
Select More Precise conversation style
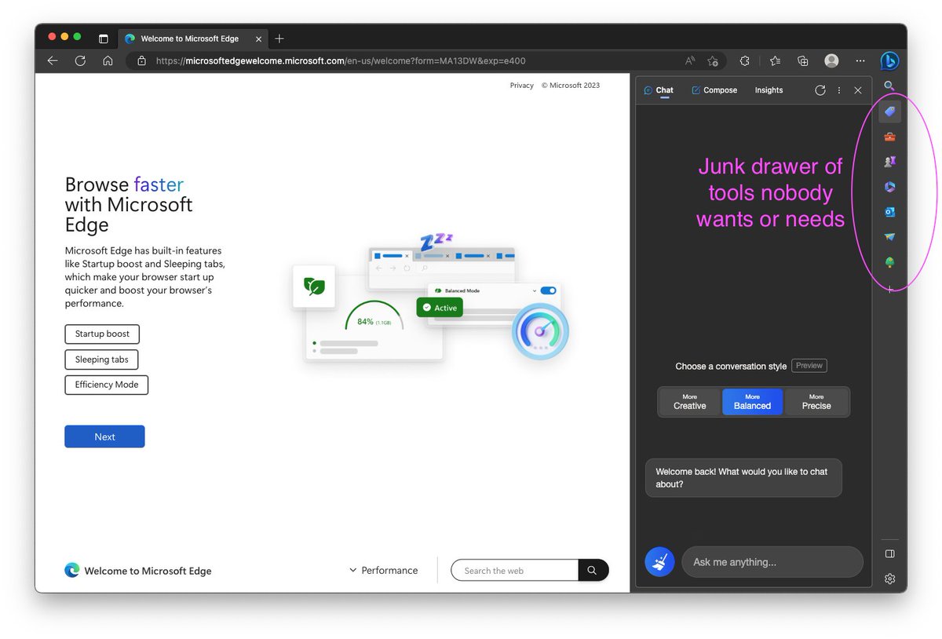click(816, 402)
